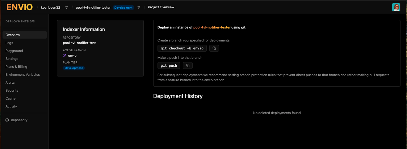Expand the pool-tvl-notifier-tester project dropdown
The image size is (407, 149).
point(139,8)
